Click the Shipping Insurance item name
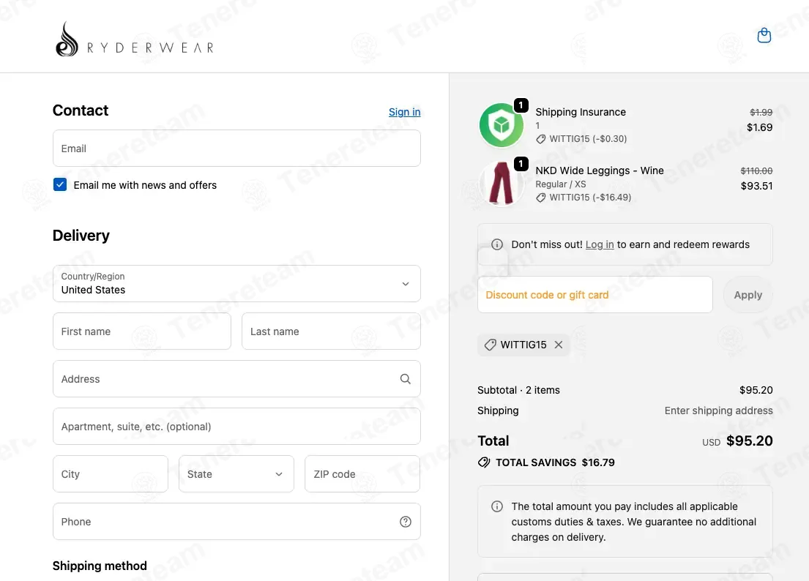 581,112
